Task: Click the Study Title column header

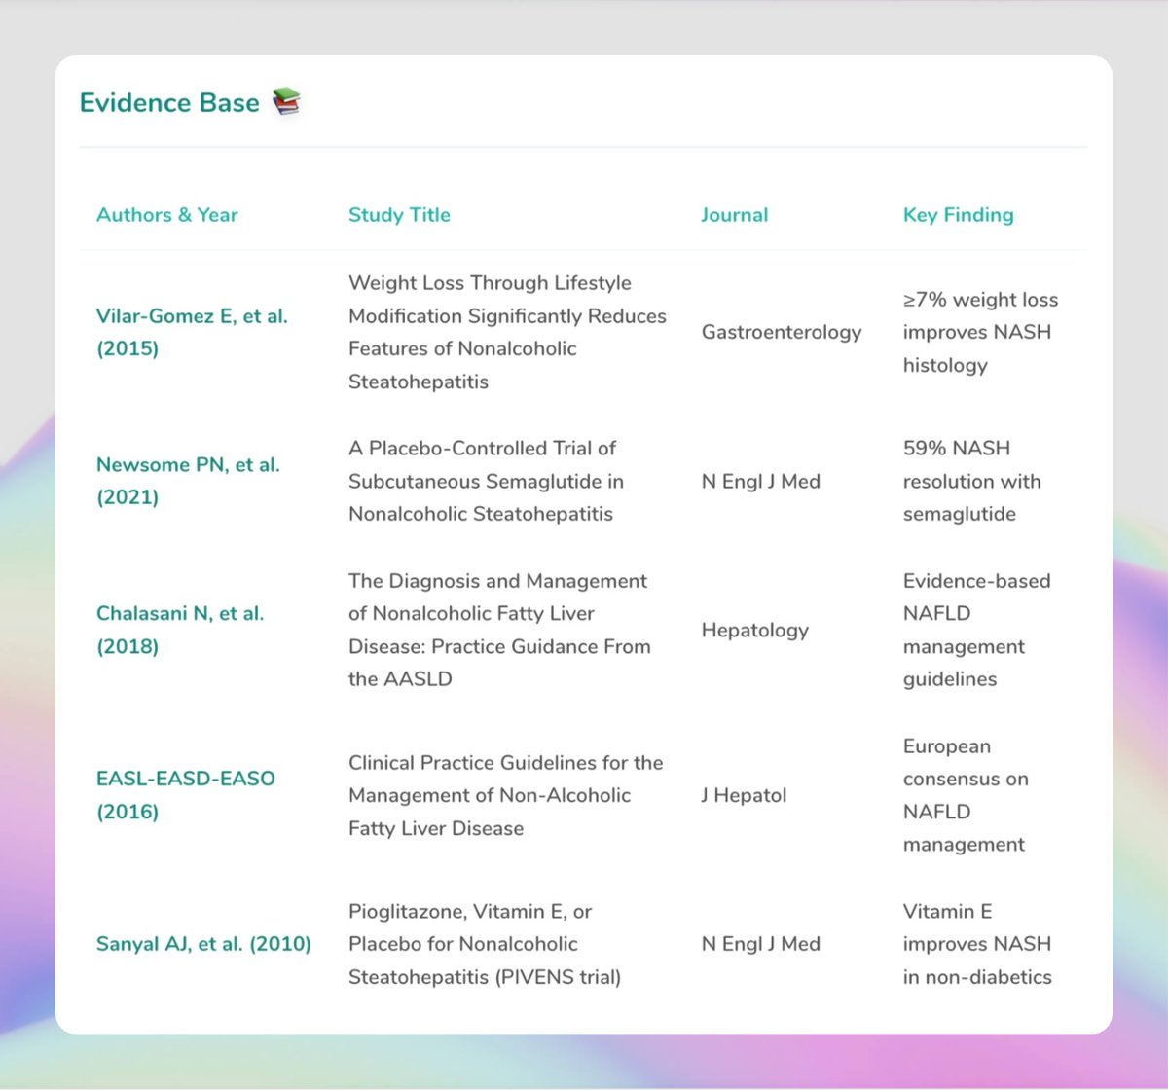Action: tap(399, 215)
